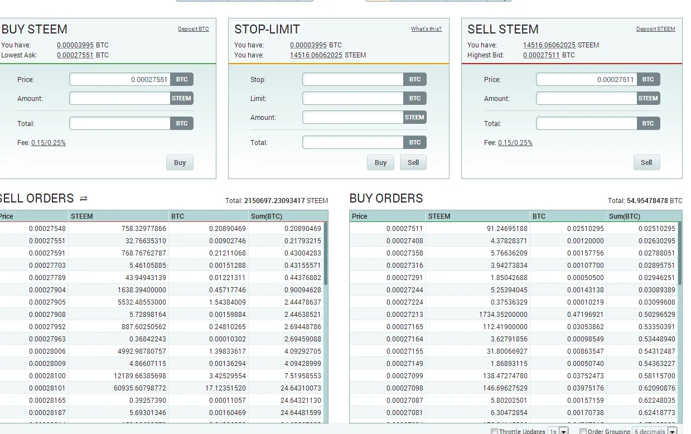This screenshot has width=691, height=434.
Task: Select sell order at price 0.00028101
Action: click(161, 388)
